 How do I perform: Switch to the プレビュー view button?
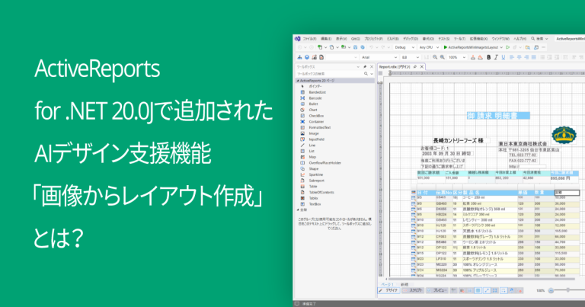437,290
